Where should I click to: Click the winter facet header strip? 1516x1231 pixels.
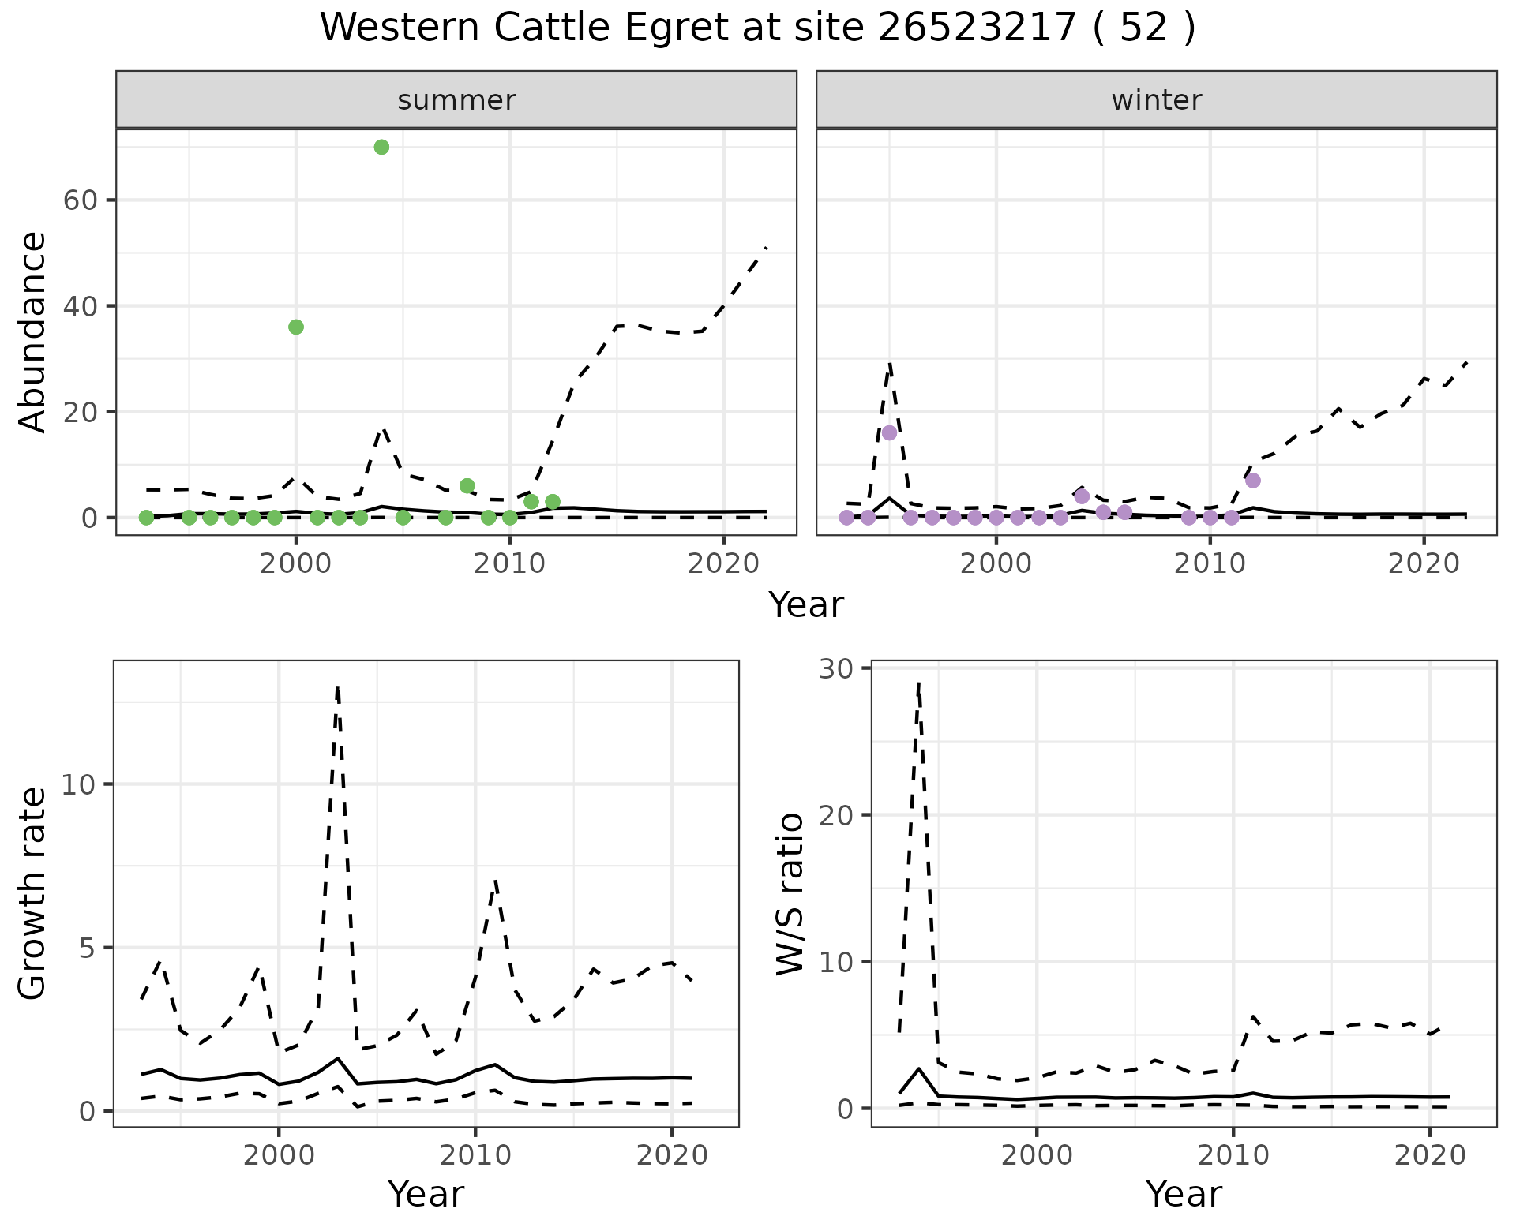[1156, 100]
